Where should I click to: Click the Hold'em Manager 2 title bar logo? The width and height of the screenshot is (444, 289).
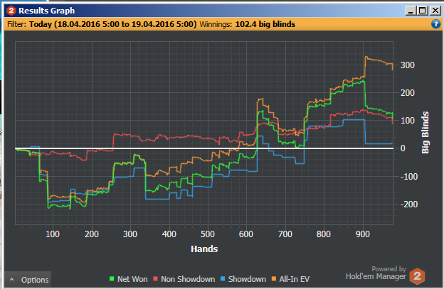[x=11, y=11]
